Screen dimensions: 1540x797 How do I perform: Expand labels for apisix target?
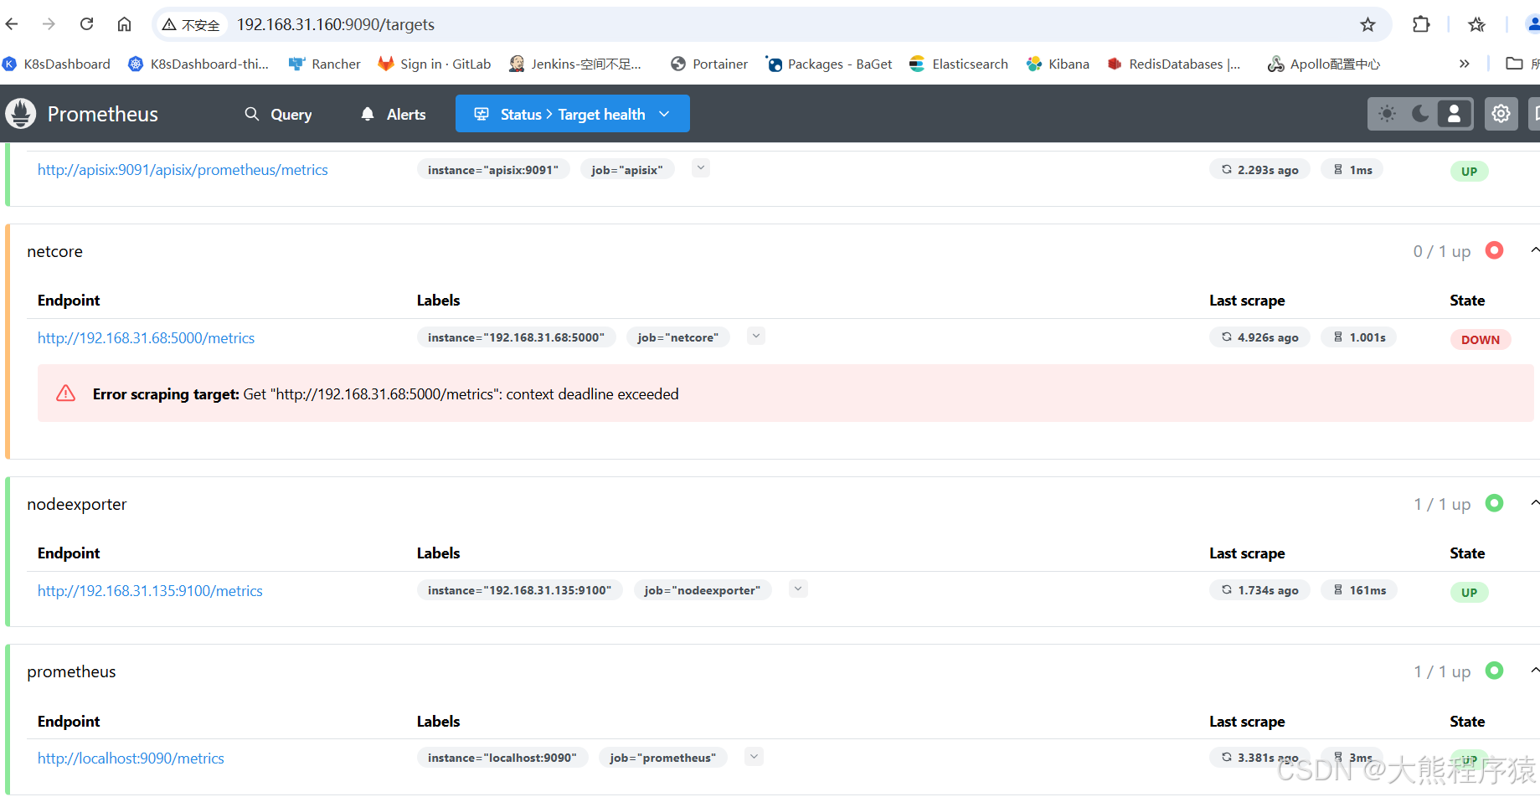701,168
